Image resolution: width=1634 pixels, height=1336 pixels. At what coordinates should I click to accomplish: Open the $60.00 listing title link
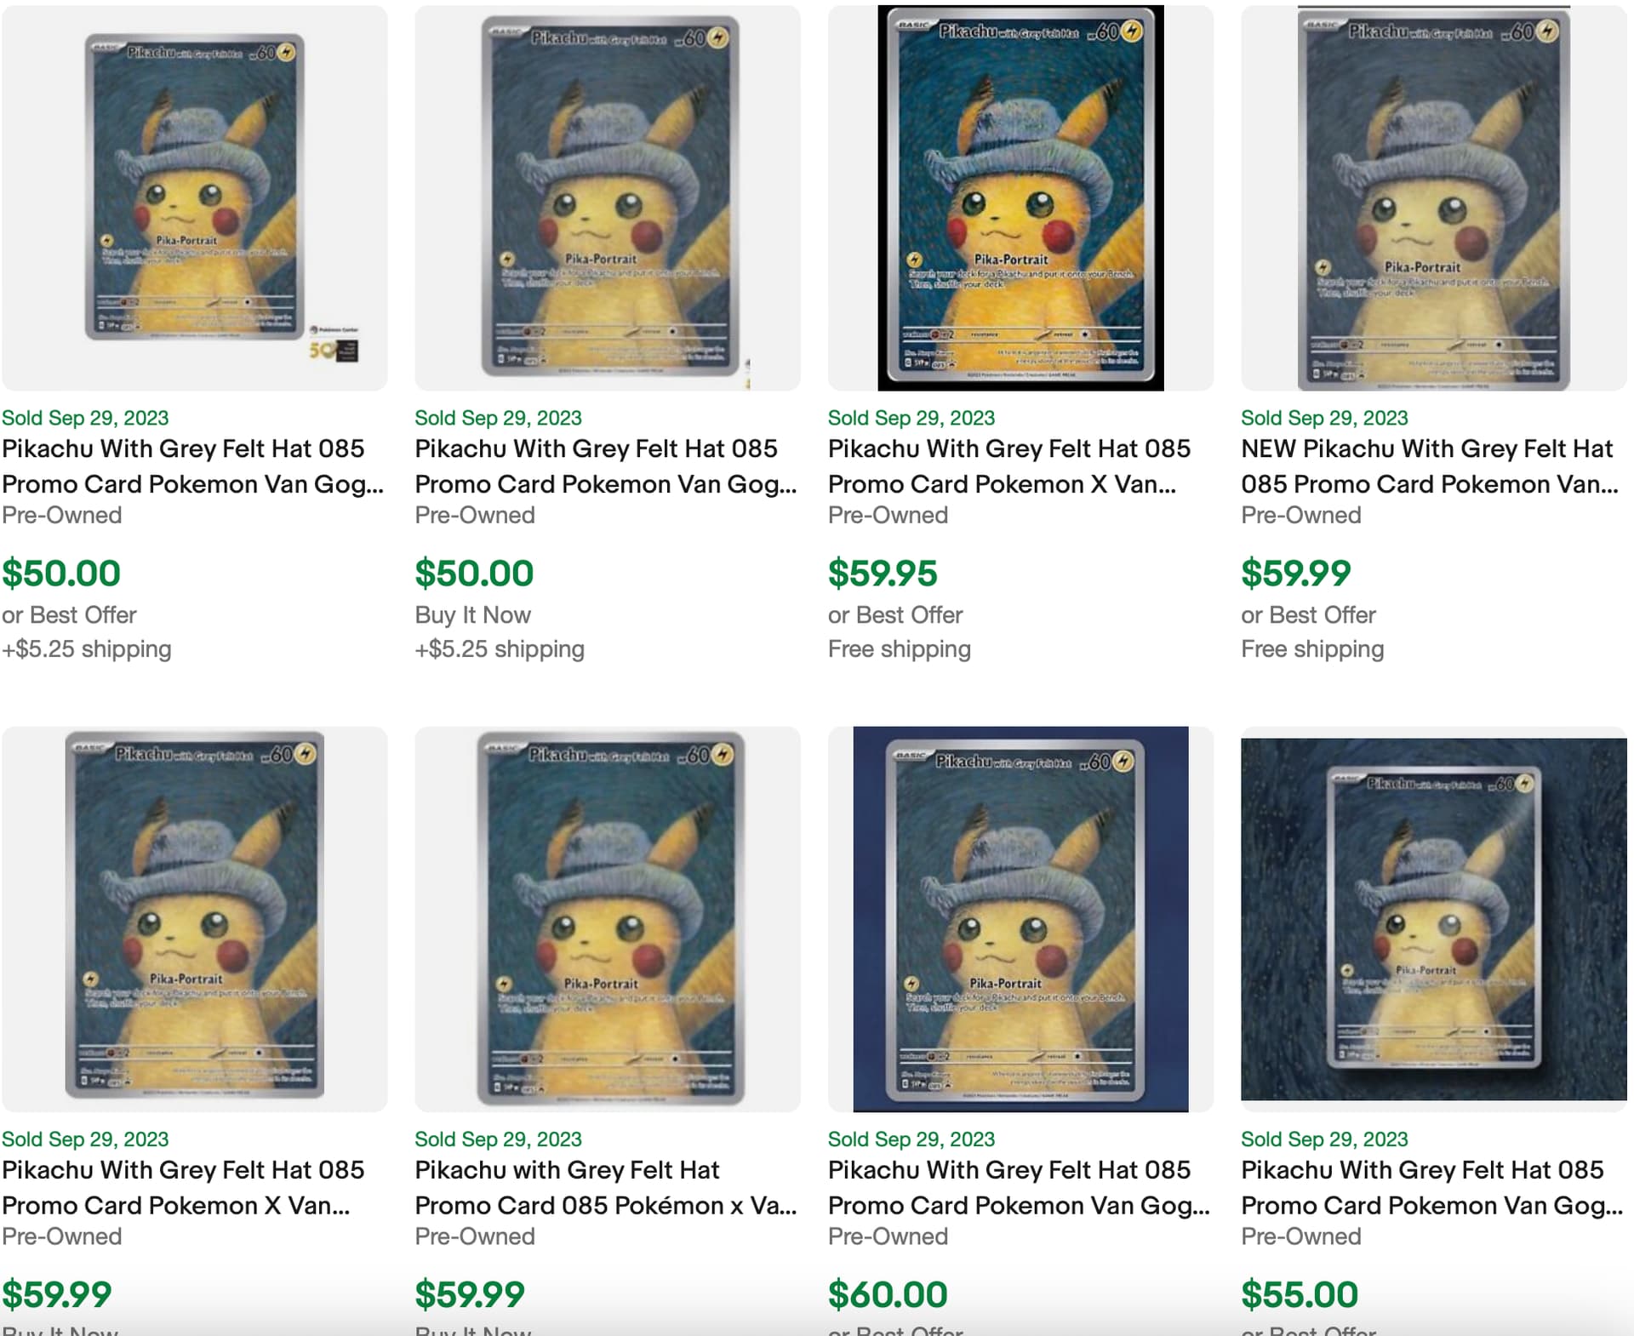tap(1019, 1187)
